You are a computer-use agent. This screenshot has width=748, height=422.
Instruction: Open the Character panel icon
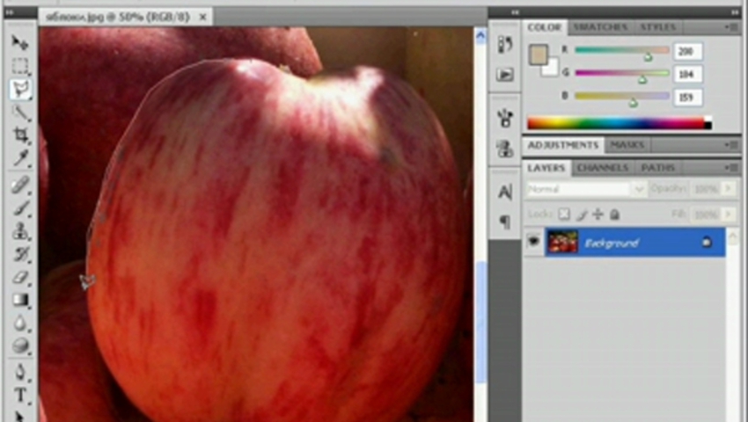[505, 193]
